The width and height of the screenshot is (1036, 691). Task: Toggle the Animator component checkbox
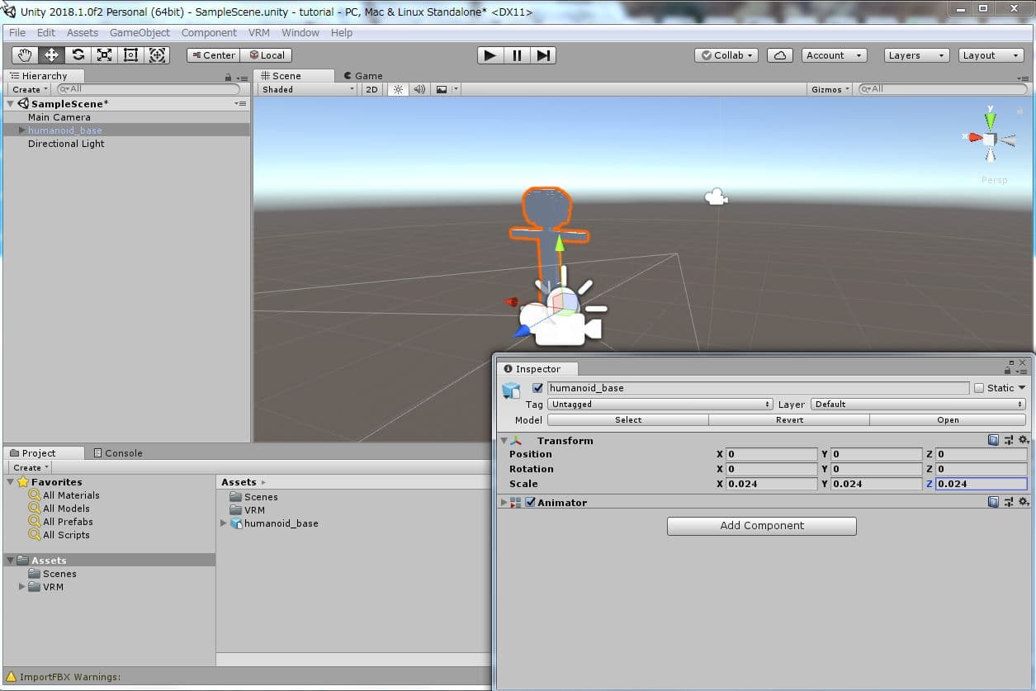pyautogui.click(x=531, y=502)
